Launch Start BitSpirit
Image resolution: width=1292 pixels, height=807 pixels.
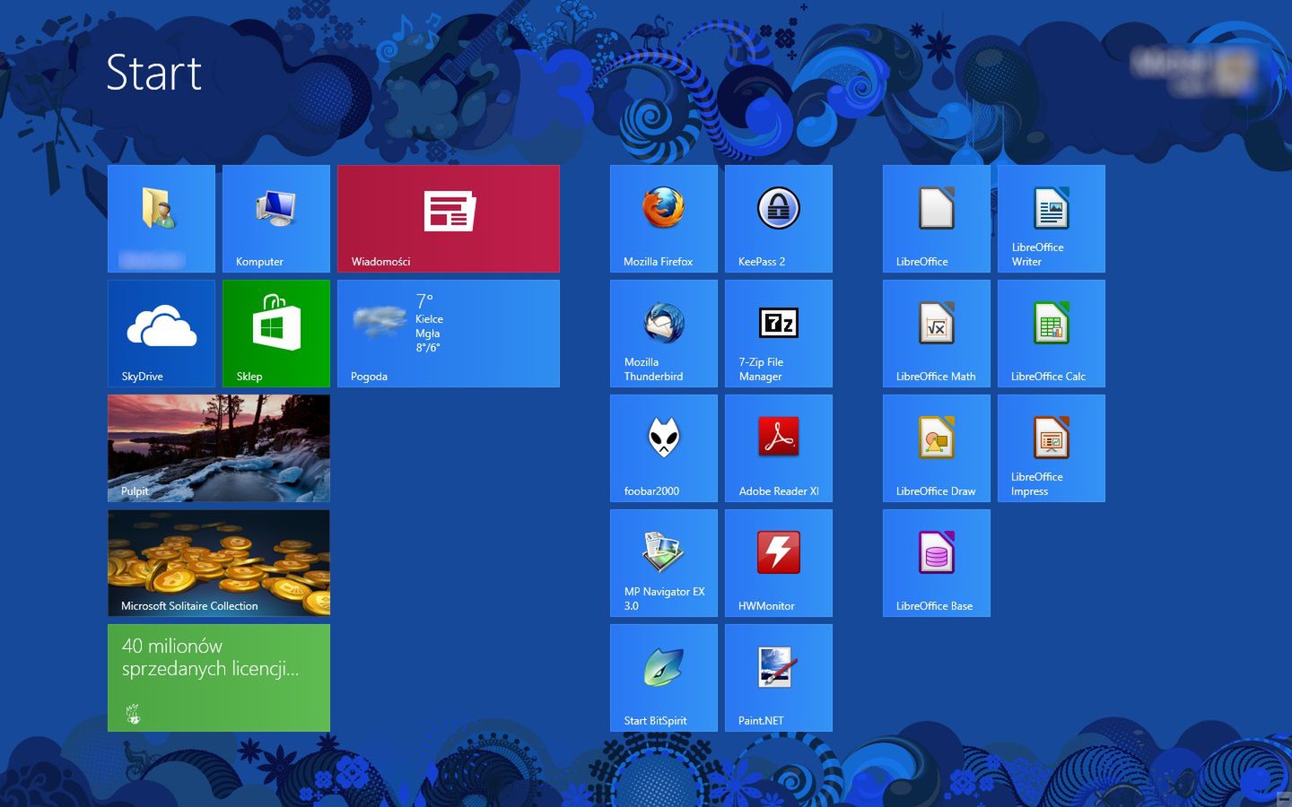[x=664, y=678]
